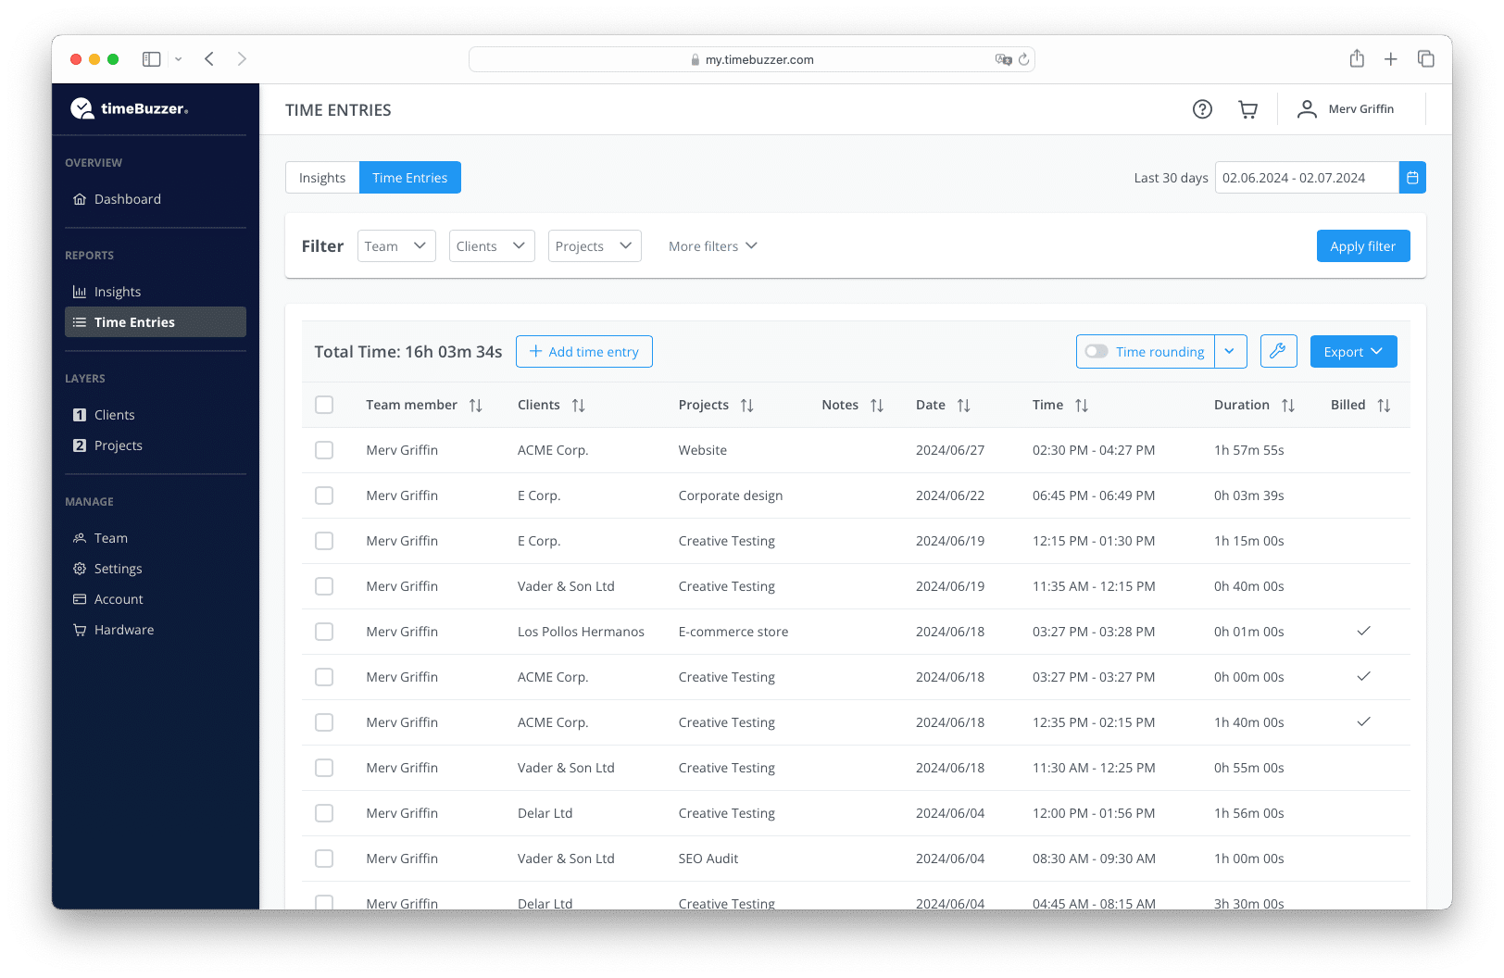The image size is (1504, 978).
Task: Sort the table by Duration
Action: 1288,405
